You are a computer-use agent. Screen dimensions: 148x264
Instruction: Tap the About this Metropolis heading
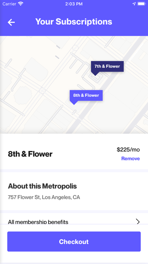pyautogui.click(x=42, y=186)
